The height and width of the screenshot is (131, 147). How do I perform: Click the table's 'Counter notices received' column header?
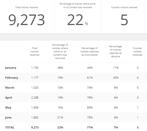[137, 52]
